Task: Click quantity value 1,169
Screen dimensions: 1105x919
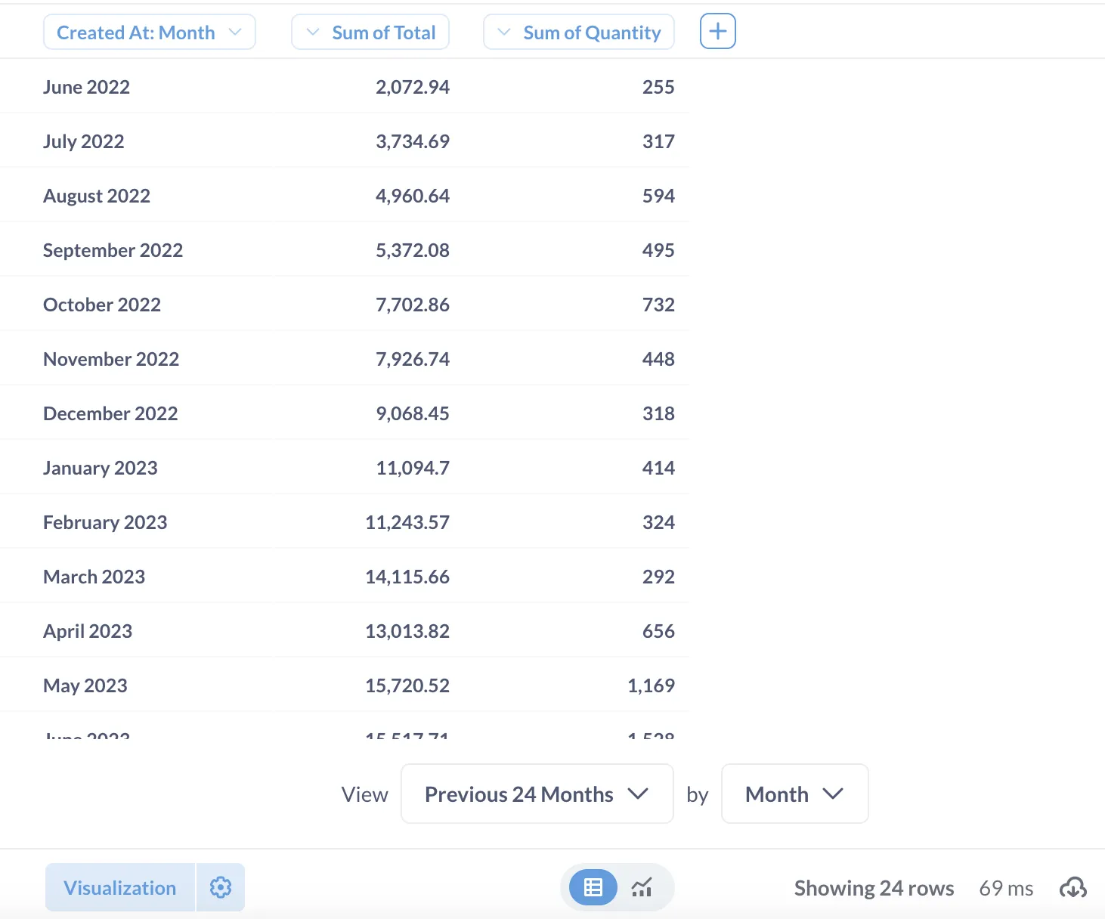Action: tap(651, 685)
